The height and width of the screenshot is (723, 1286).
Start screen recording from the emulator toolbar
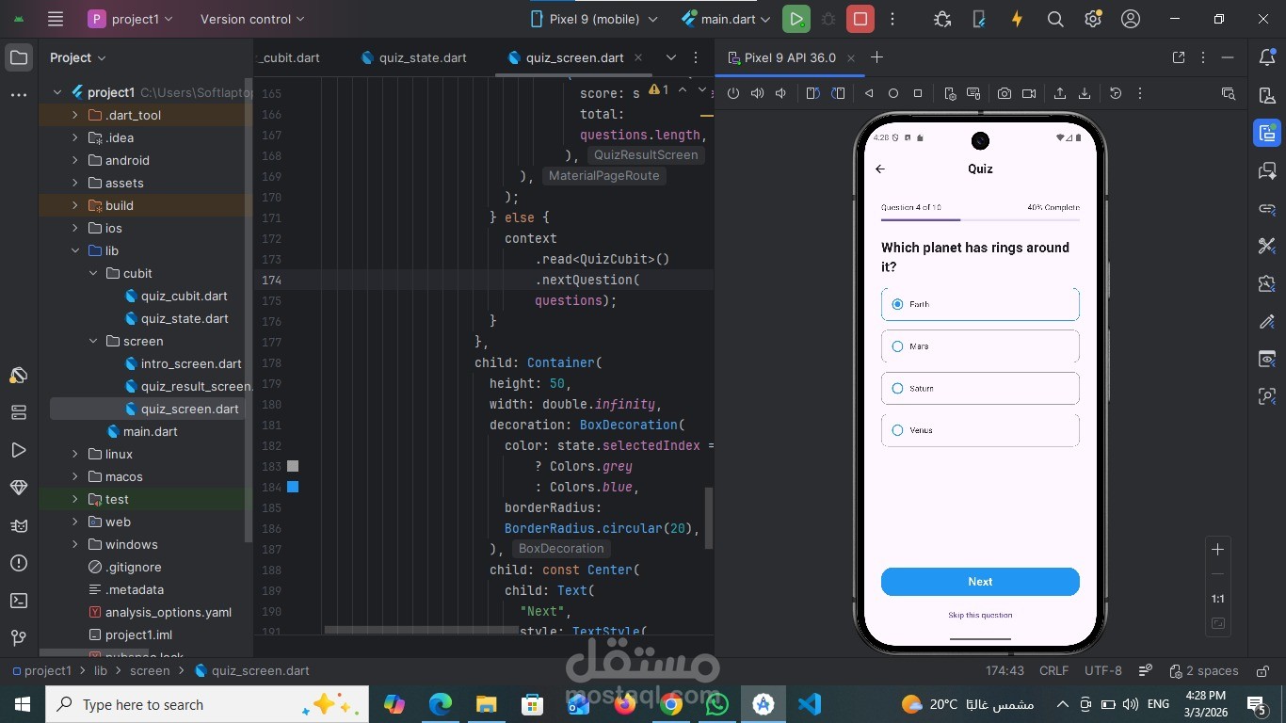[x=1028, y=93]
